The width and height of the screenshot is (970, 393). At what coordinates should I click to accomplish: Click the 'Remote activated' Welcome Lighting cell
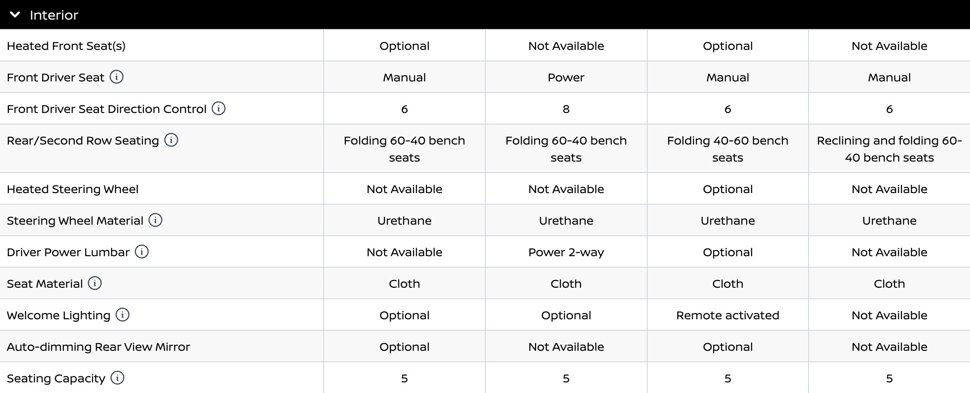tap(727, 315)
